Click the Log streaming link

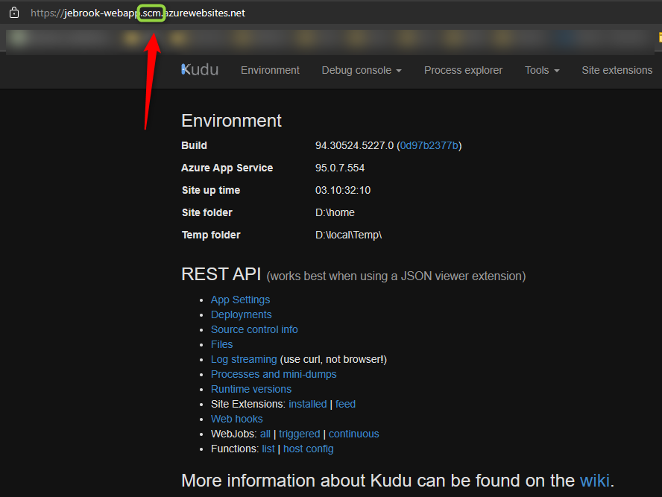coord(244,359)
